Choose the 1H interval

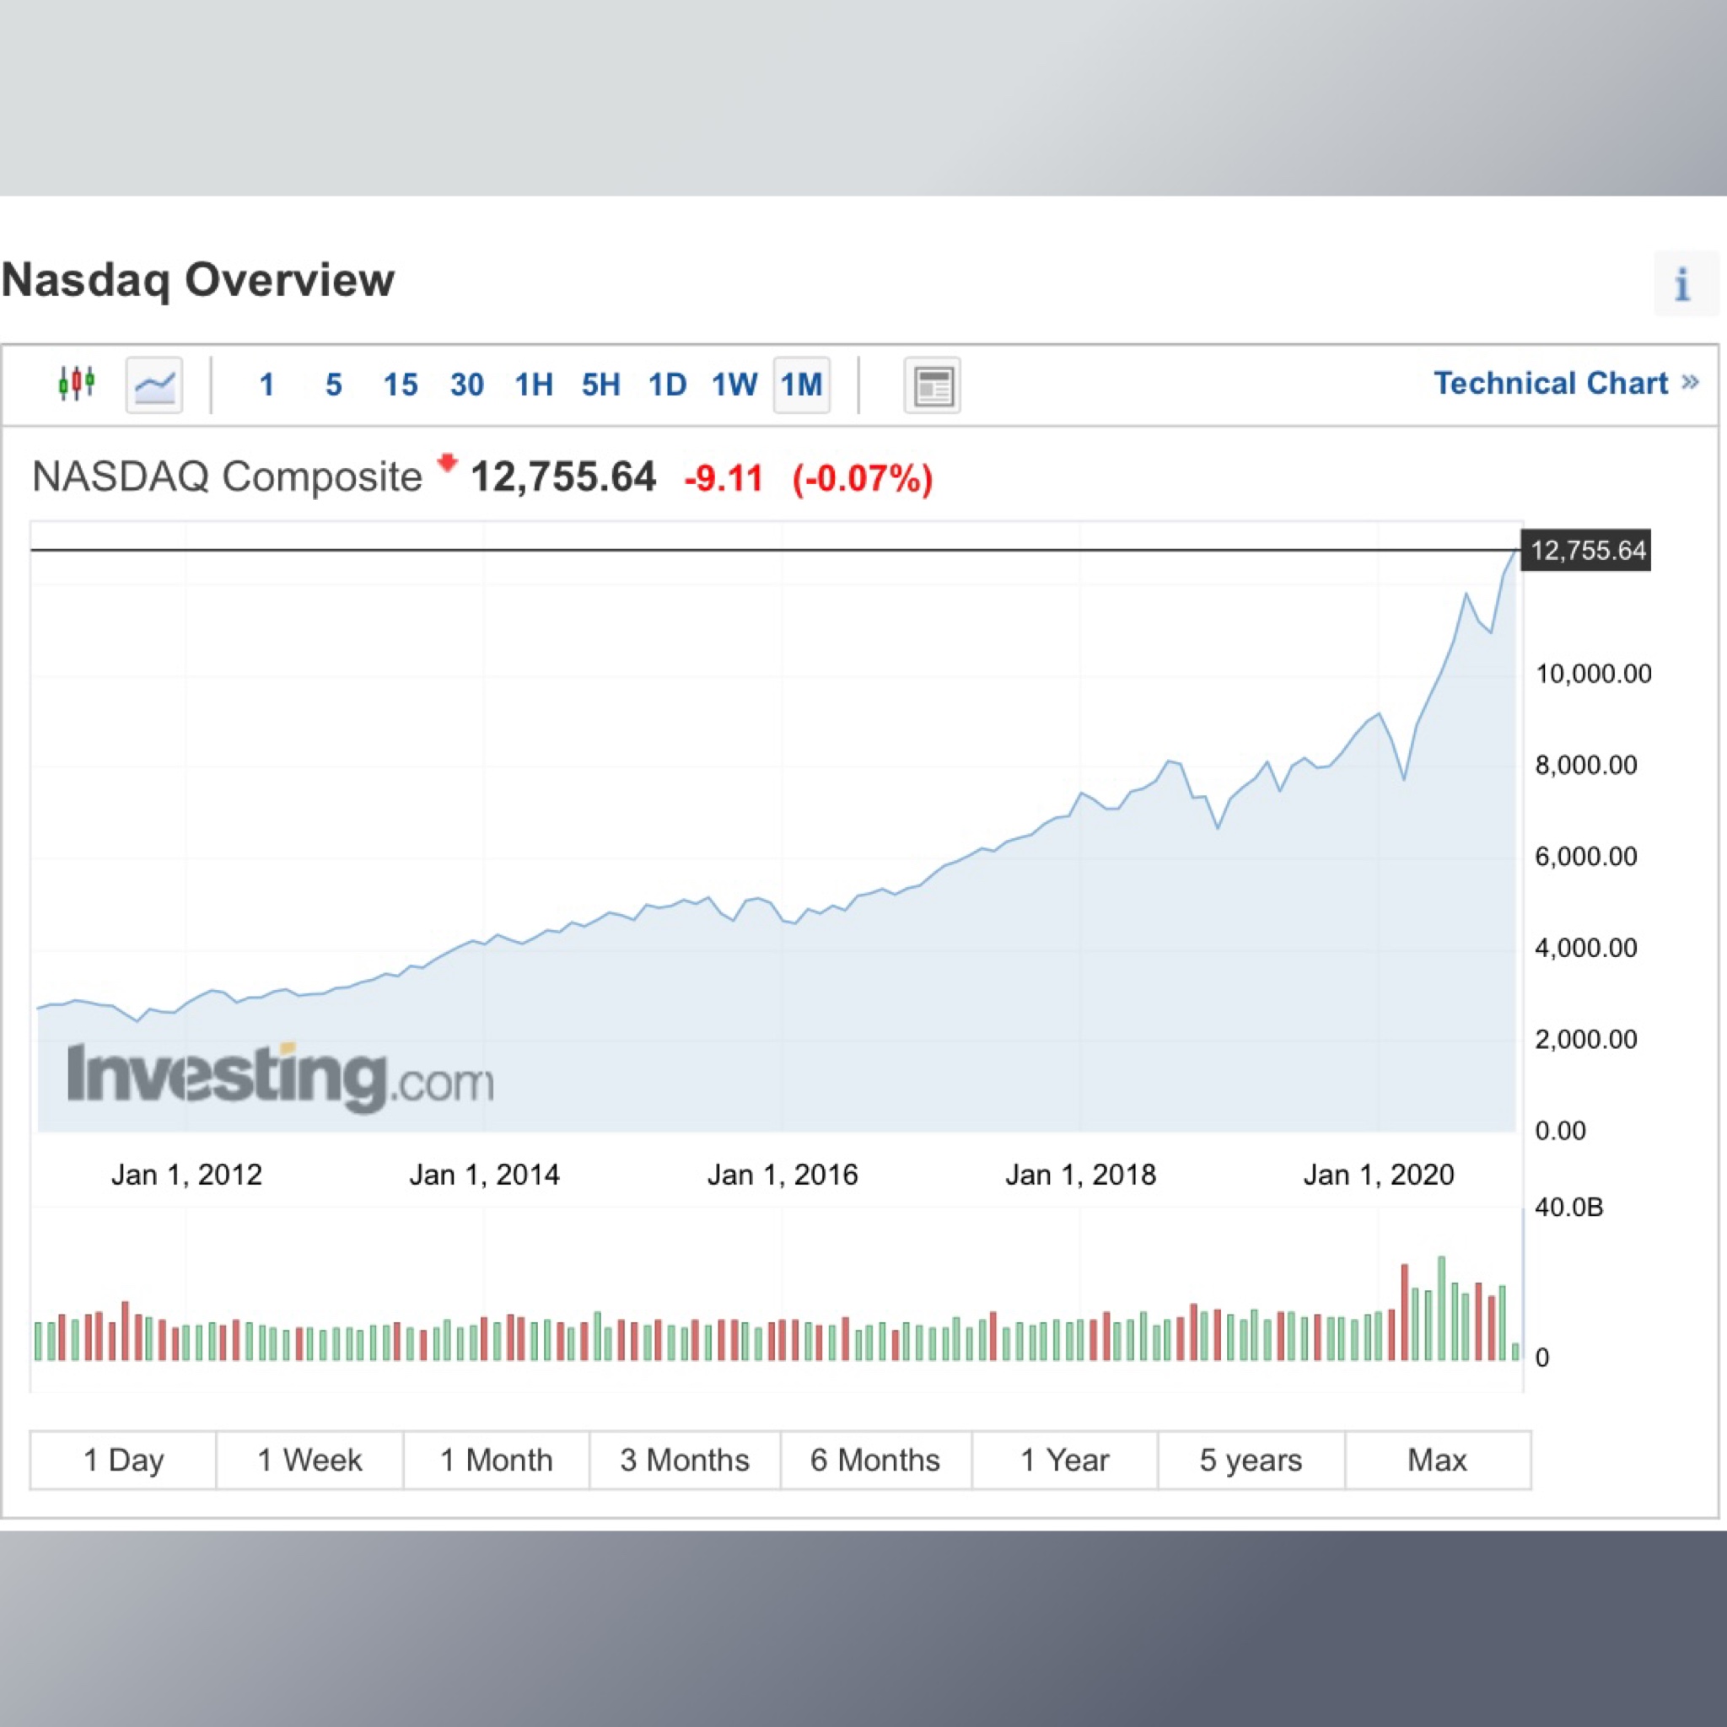[534, 385]
